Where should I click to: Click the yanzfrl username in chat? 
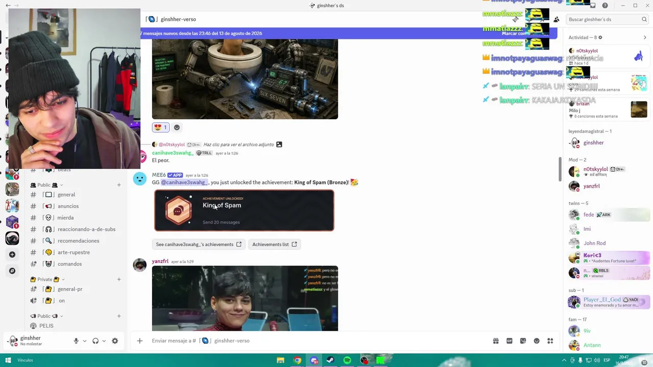coord(160,261)
